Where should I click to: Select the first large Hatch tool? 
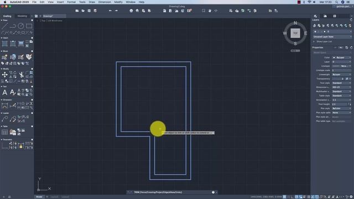5,43
